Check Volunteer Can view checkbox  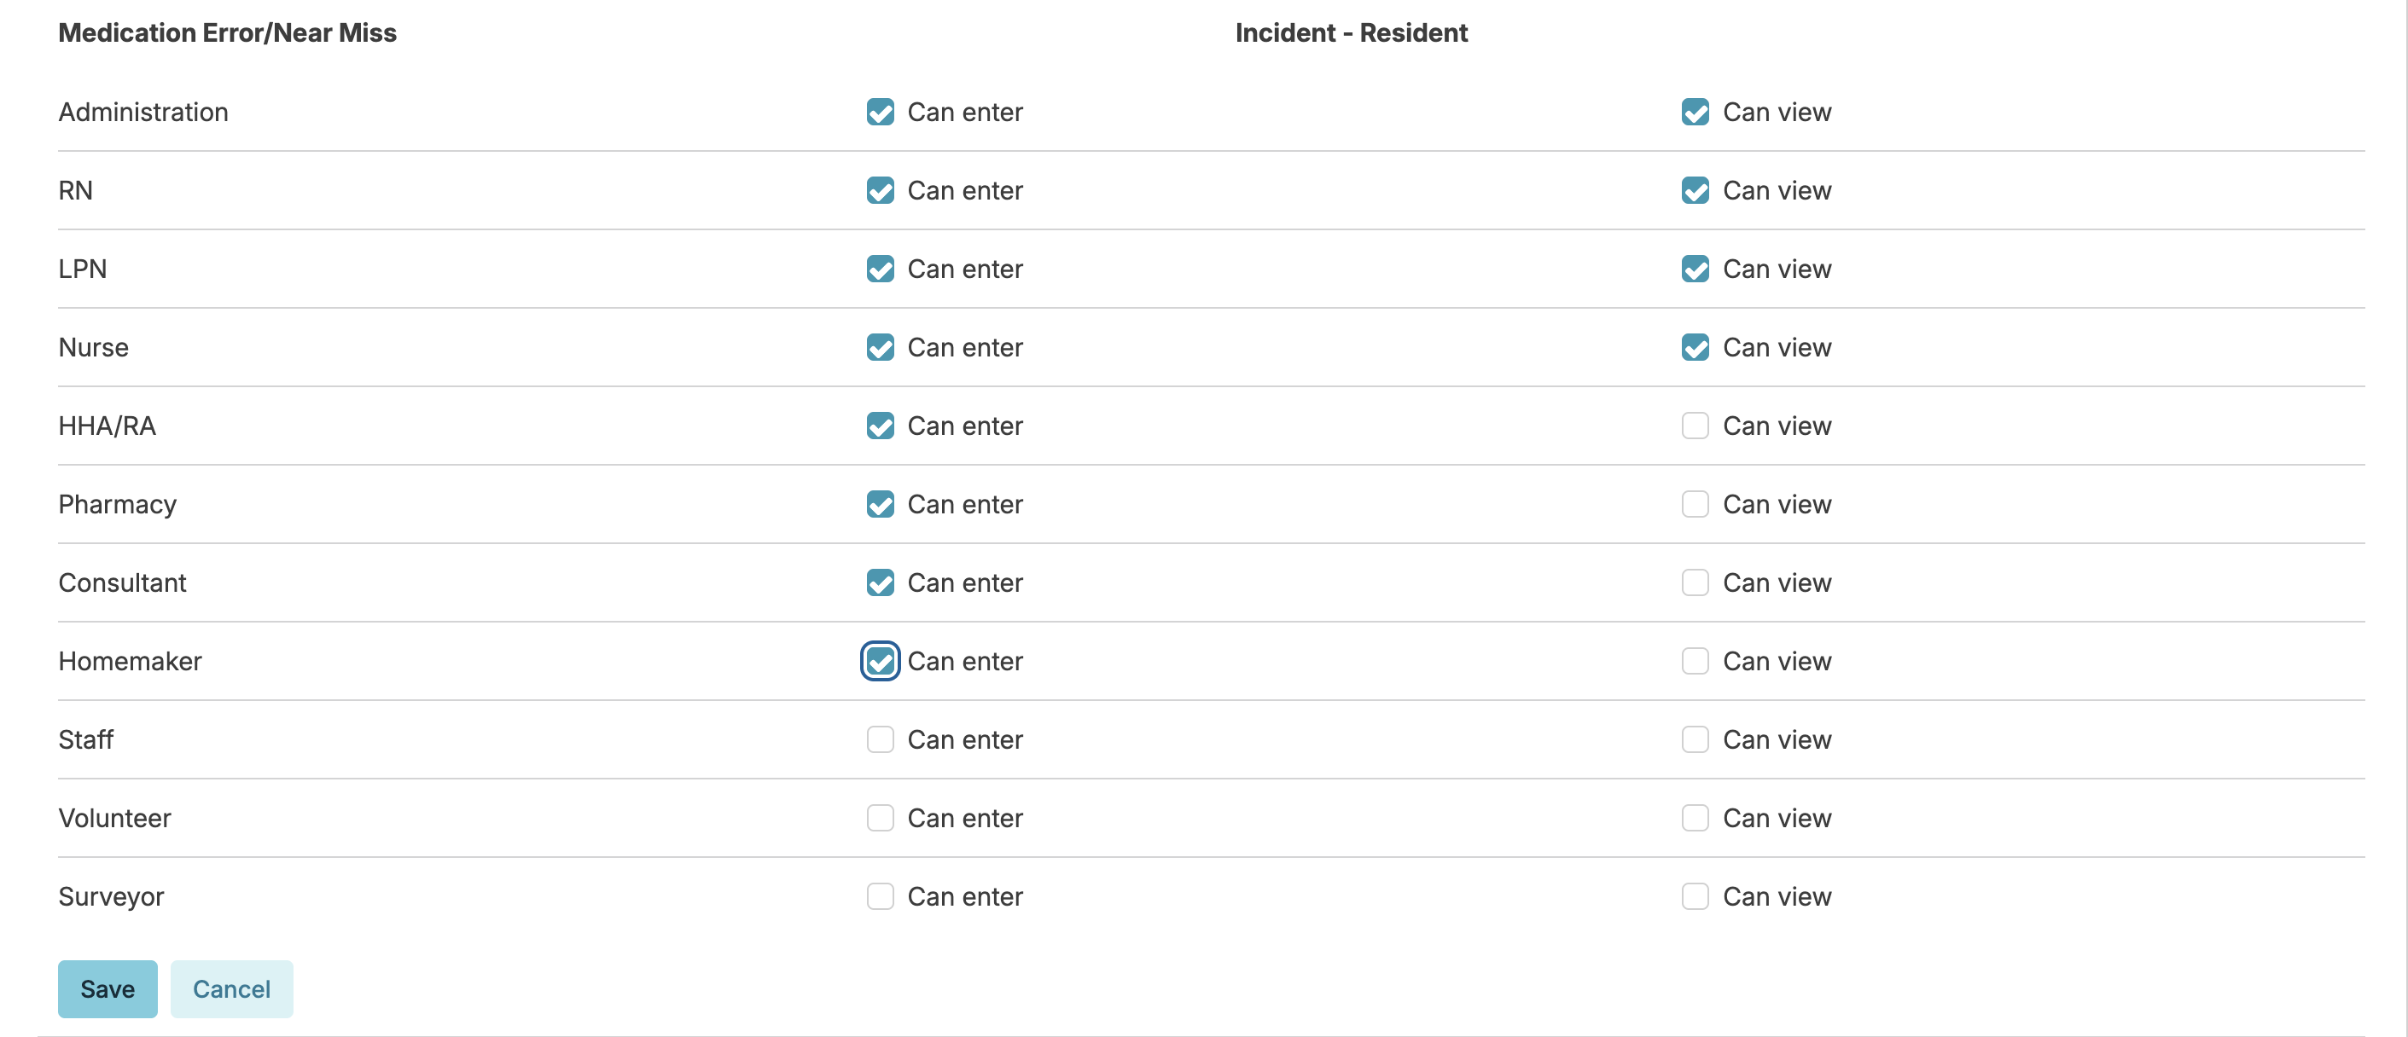[x=1695, y=819]
